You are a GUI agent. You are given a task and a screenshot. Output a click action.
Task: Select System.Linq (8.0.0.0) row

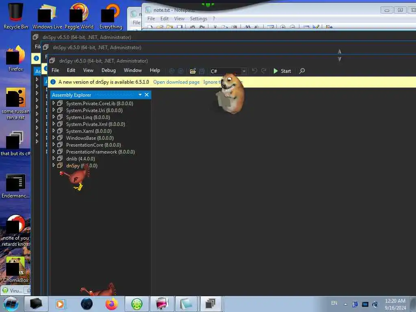(88, 117)
